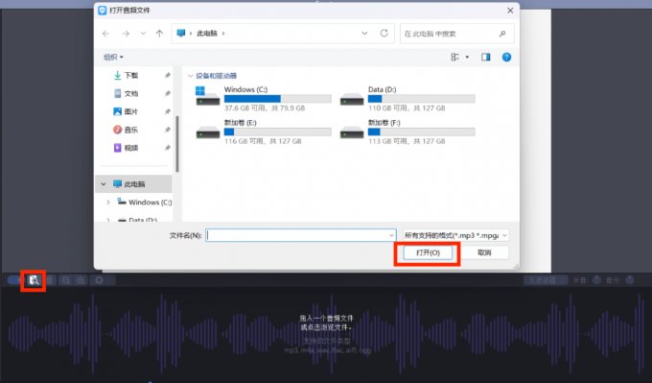Select the Windows (C:) drive icon
This screenshot has width=652, height=383.
click(x=207, y=96)
